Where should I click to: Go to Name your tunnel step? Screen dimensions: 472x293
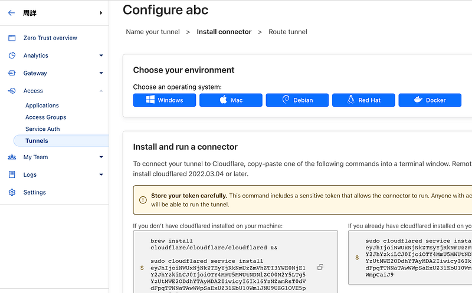point(153,32)
